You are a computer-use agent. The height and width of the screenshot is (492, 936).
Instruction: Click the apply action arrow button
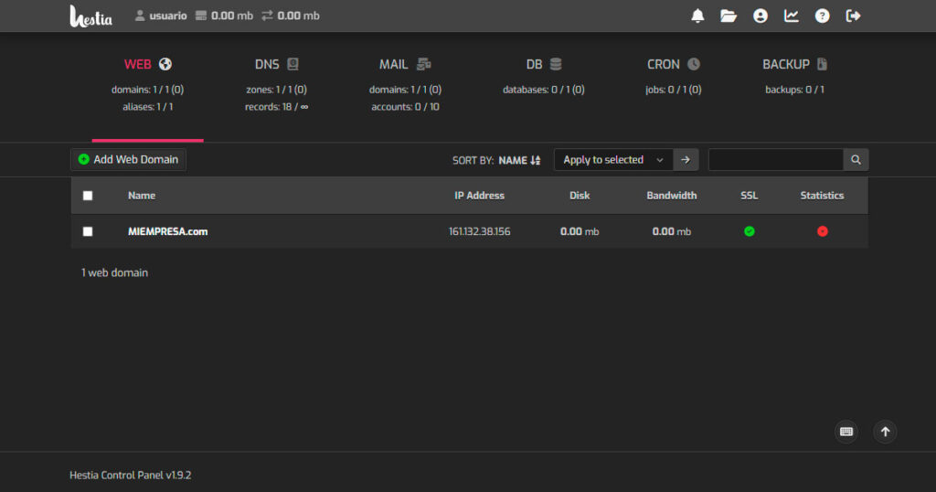pyautogui.click(x=686, y=160)
